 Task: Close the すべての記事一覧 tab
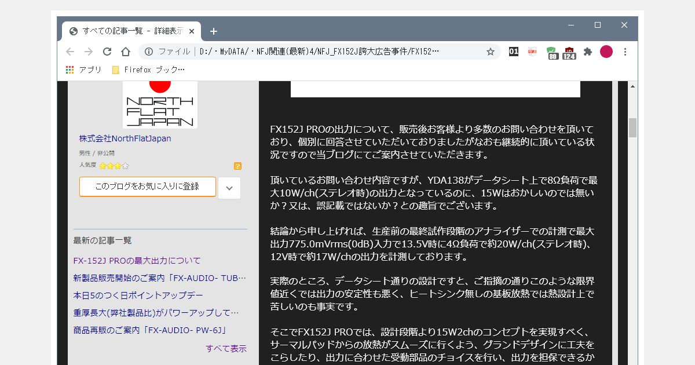[x=192, y=31]
